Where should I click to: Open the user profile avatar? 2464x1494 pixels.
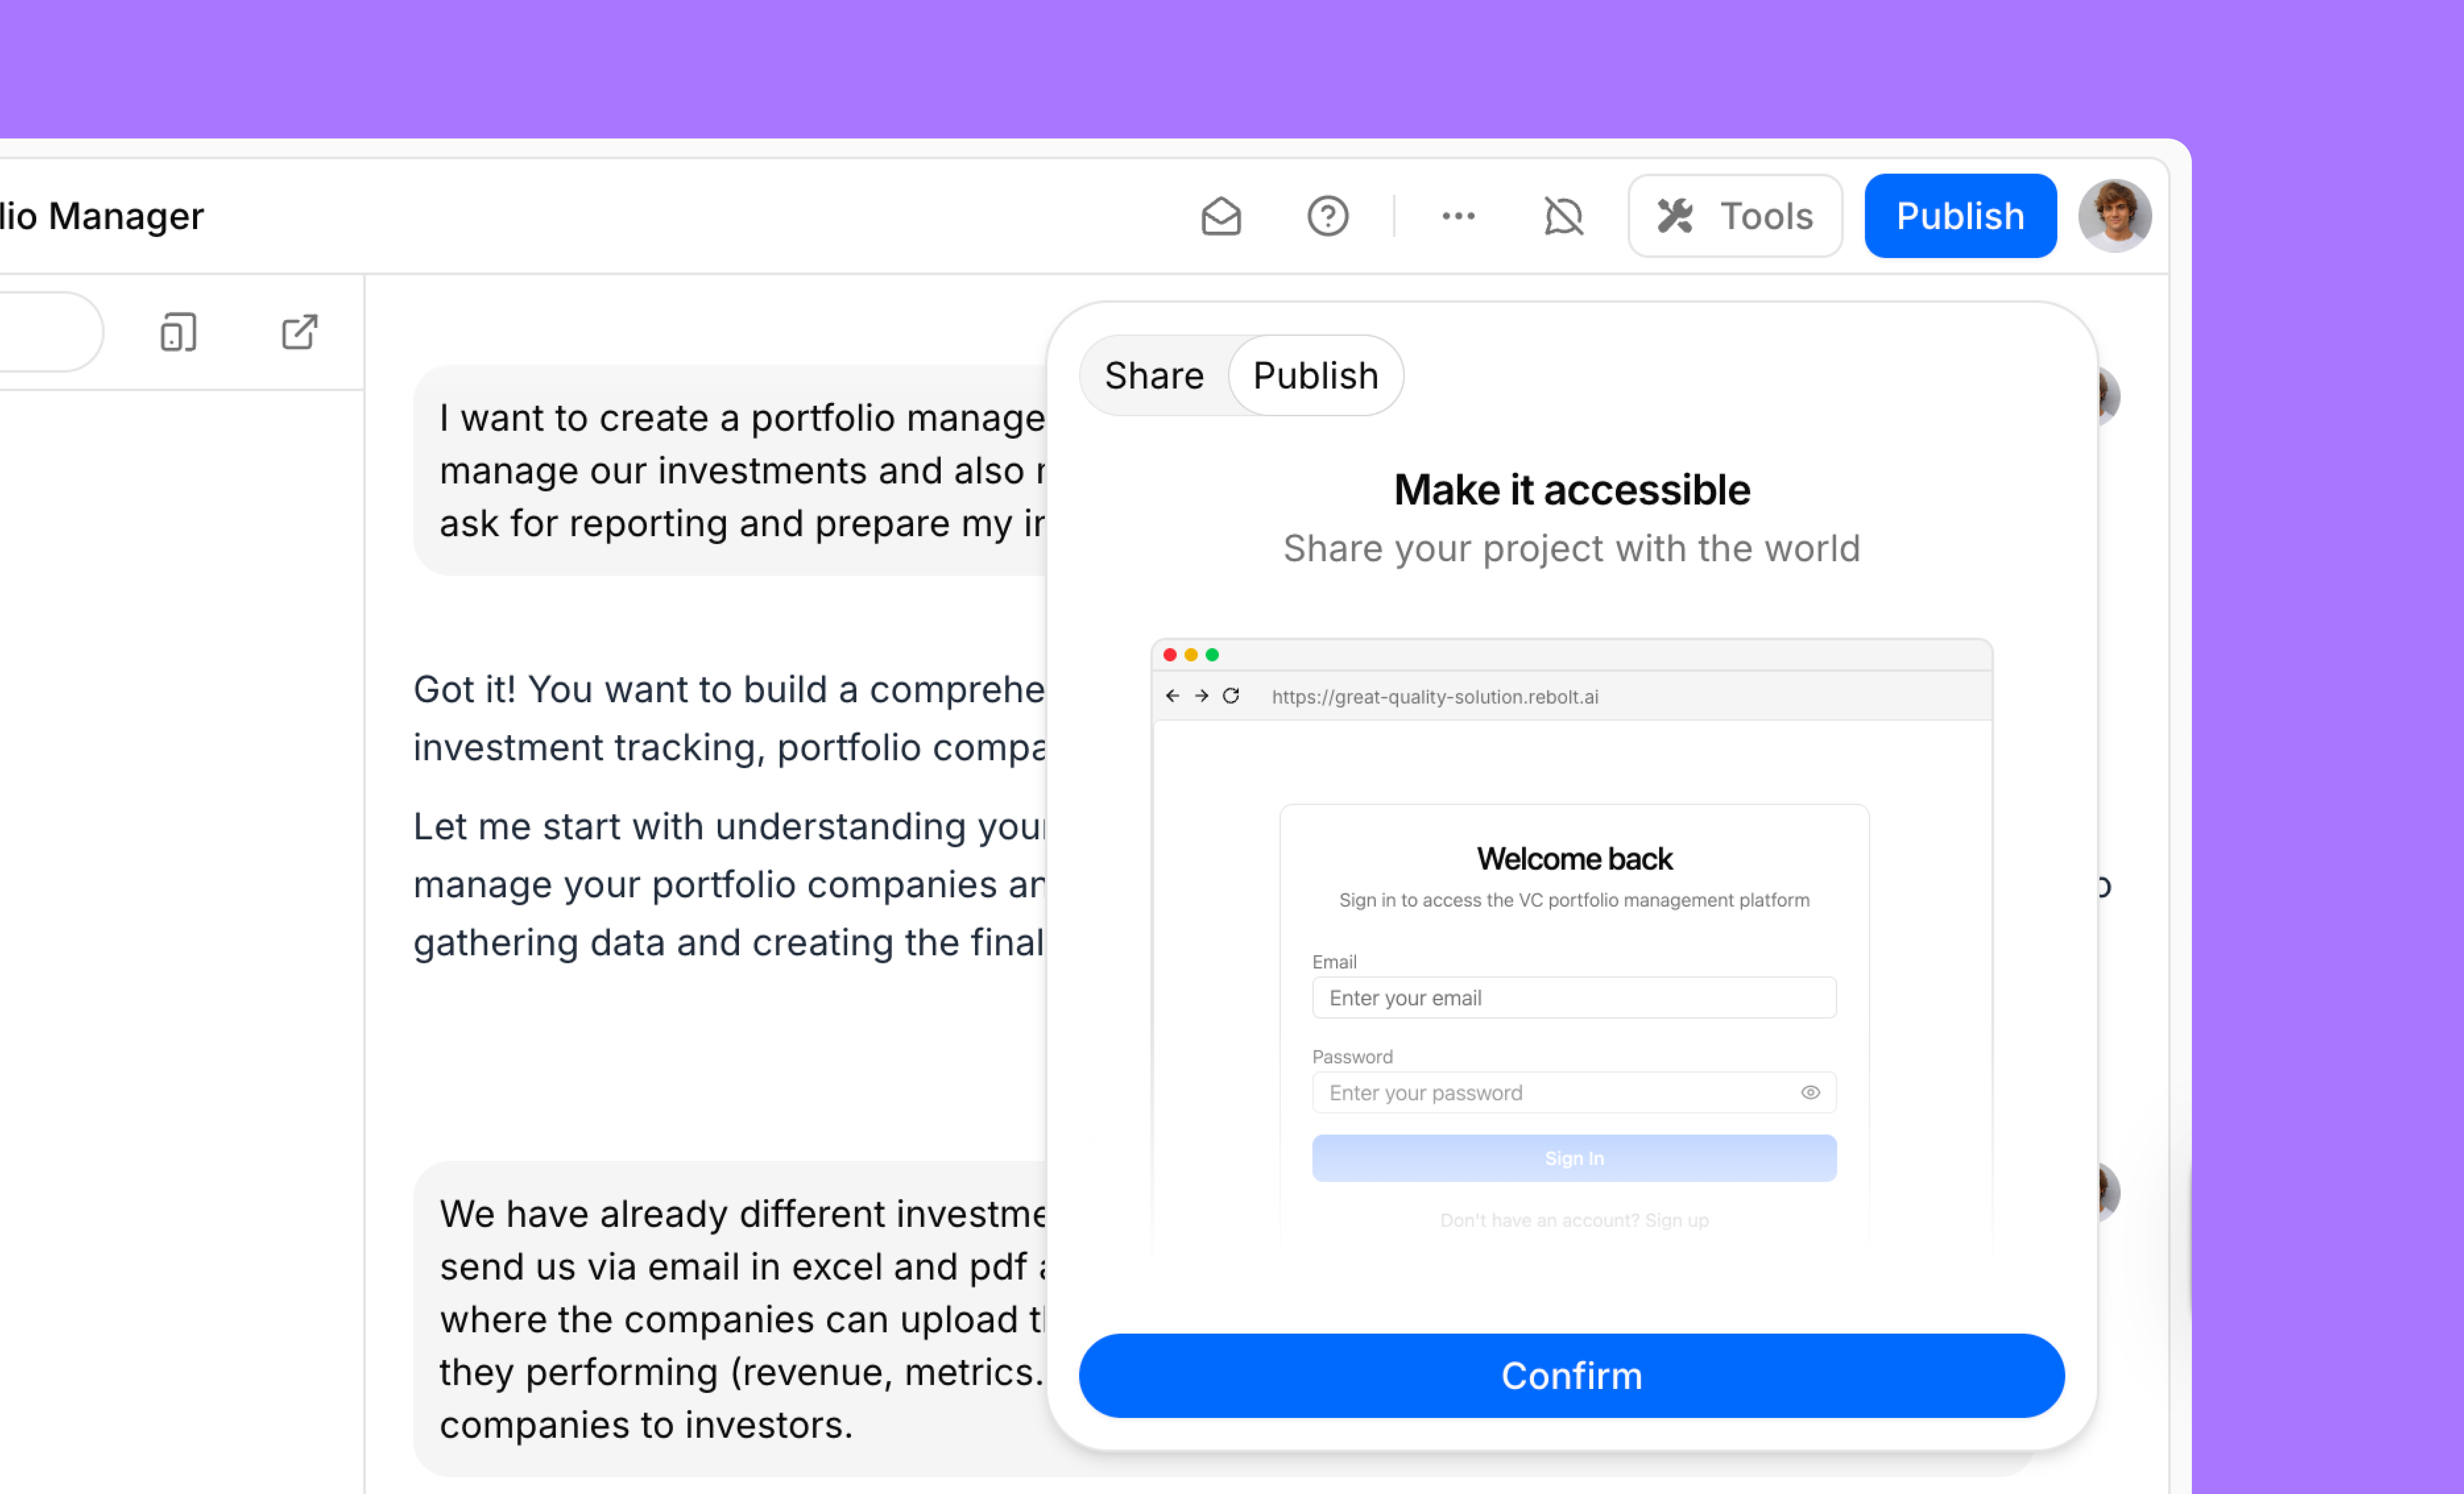click(2114, 216)
